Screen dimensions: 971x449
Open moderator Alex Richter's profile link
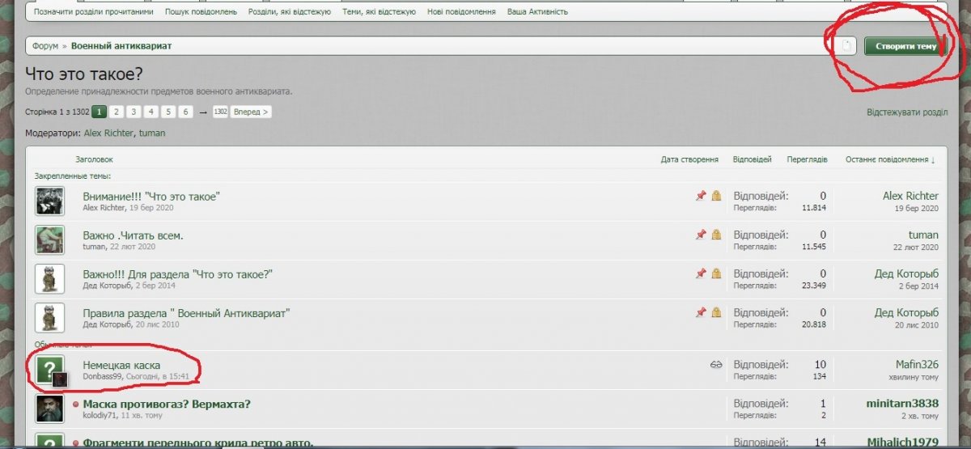[108, 133]
